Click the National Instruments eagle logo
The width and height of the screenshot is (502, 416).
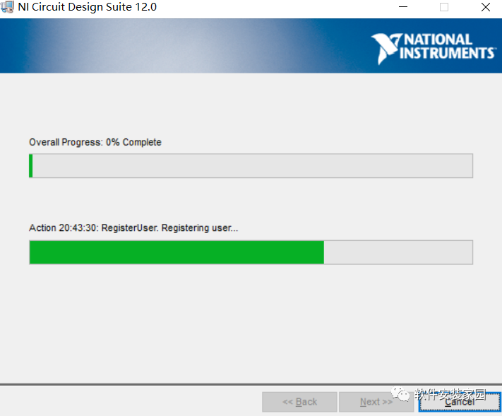tap(386, 48)
